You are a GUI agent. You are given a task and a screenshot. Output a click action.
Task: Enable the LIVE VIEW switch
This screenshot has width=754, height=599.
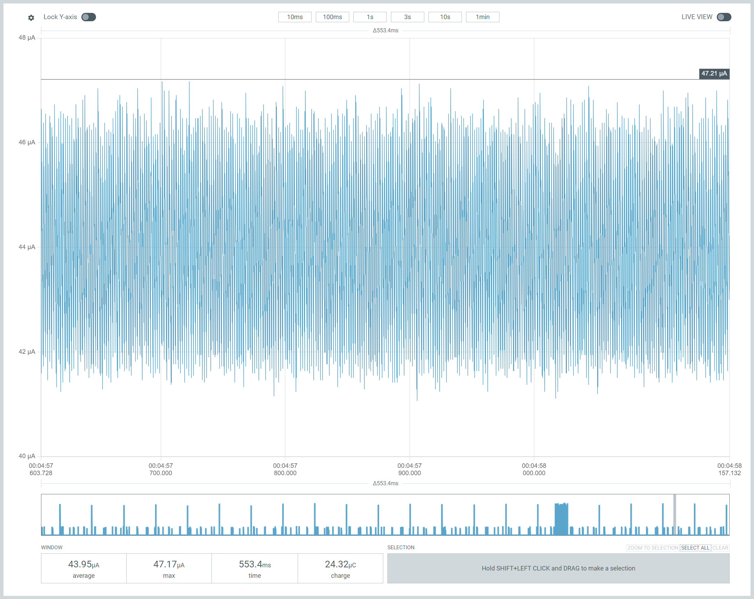pos(723,17)
